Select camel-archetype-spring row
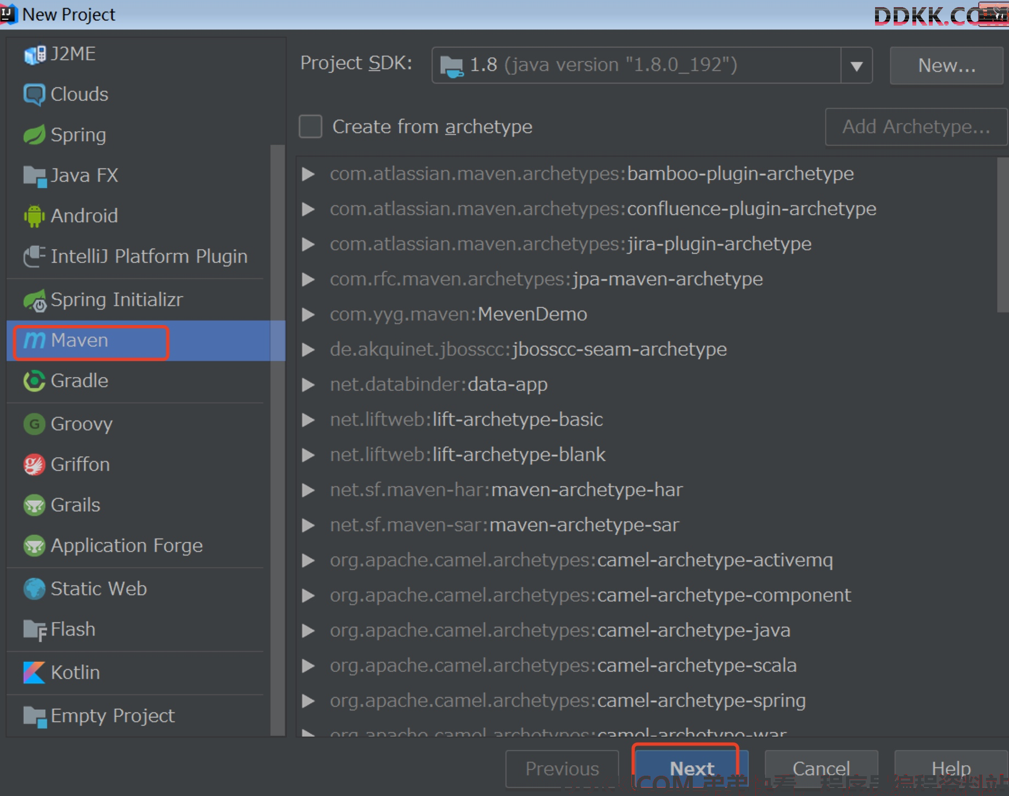1009x796 pixels. [x=646, y=701]
